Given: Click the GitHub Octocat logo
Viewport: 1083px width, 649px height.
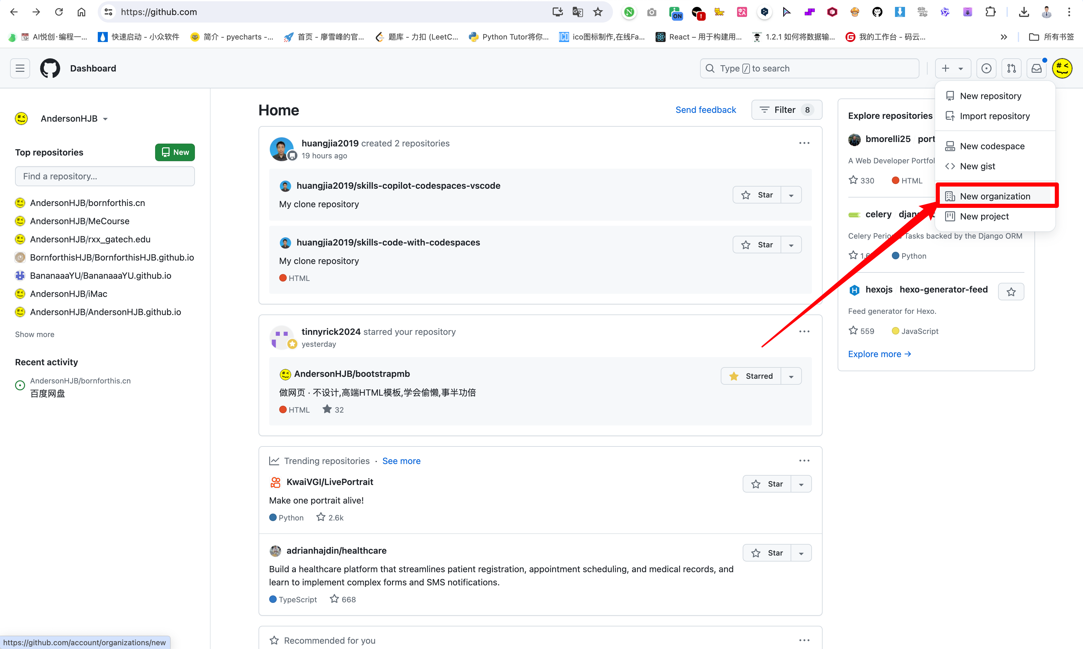Looking at the screenshot, I should [x=50, y=68].
